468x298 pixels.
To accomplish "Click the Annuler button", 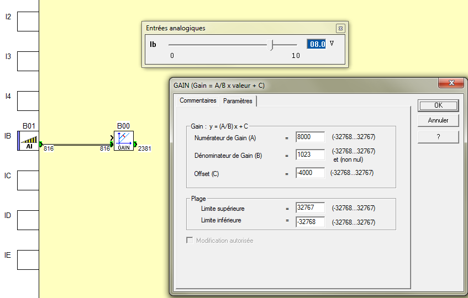I will point(438,120).
